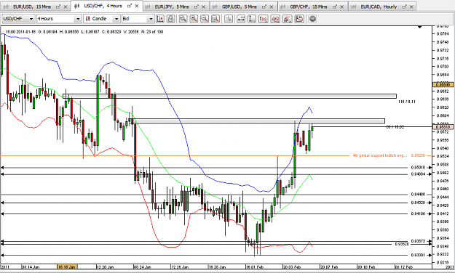Select the vertical price range marker tool

252,19
